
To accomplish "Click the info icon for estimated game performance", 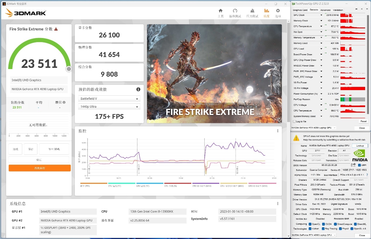I will 138,90.
